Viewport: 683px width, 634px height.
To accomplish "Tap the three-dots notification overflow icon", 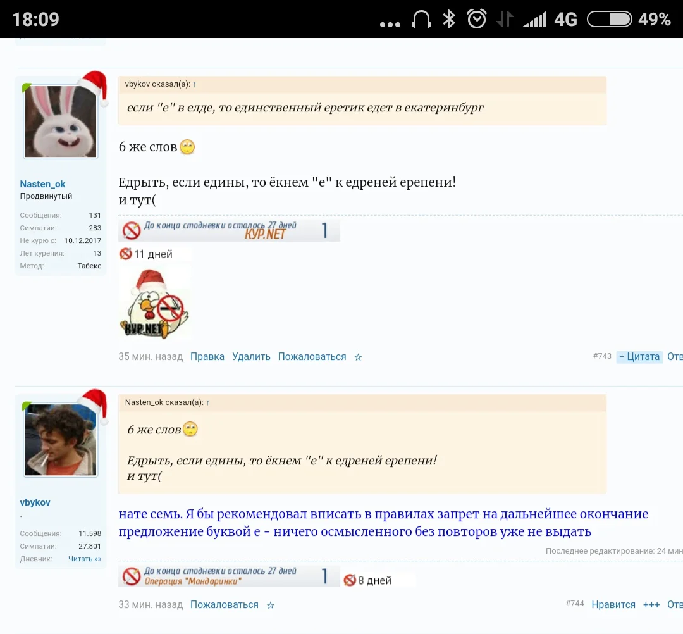I will click(x=390, y=25).
